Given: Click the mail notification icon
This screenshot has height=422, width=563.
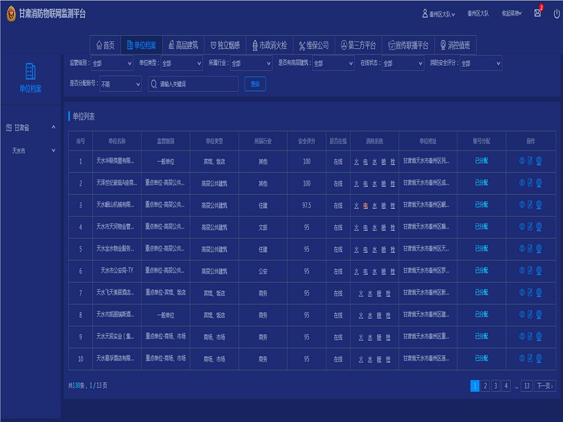Looking at the screenshot, I should click(x=537, y=13).
